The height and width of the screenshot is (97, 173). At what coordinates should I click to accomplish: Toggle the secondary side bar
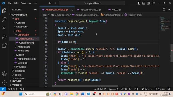coord(148,3)
